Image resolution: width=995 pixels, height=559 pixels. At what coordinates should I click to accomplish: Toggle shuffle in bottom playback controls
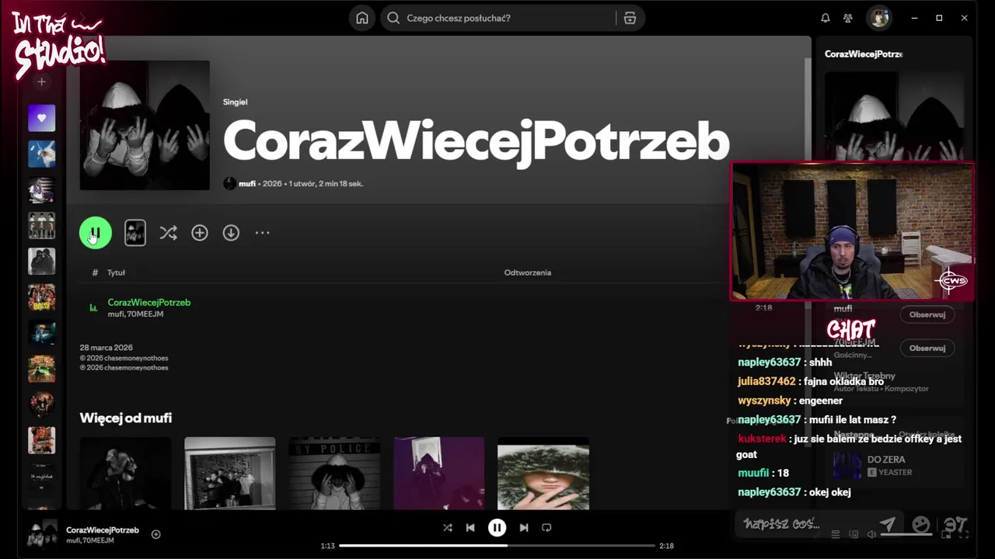coord(448,527)
